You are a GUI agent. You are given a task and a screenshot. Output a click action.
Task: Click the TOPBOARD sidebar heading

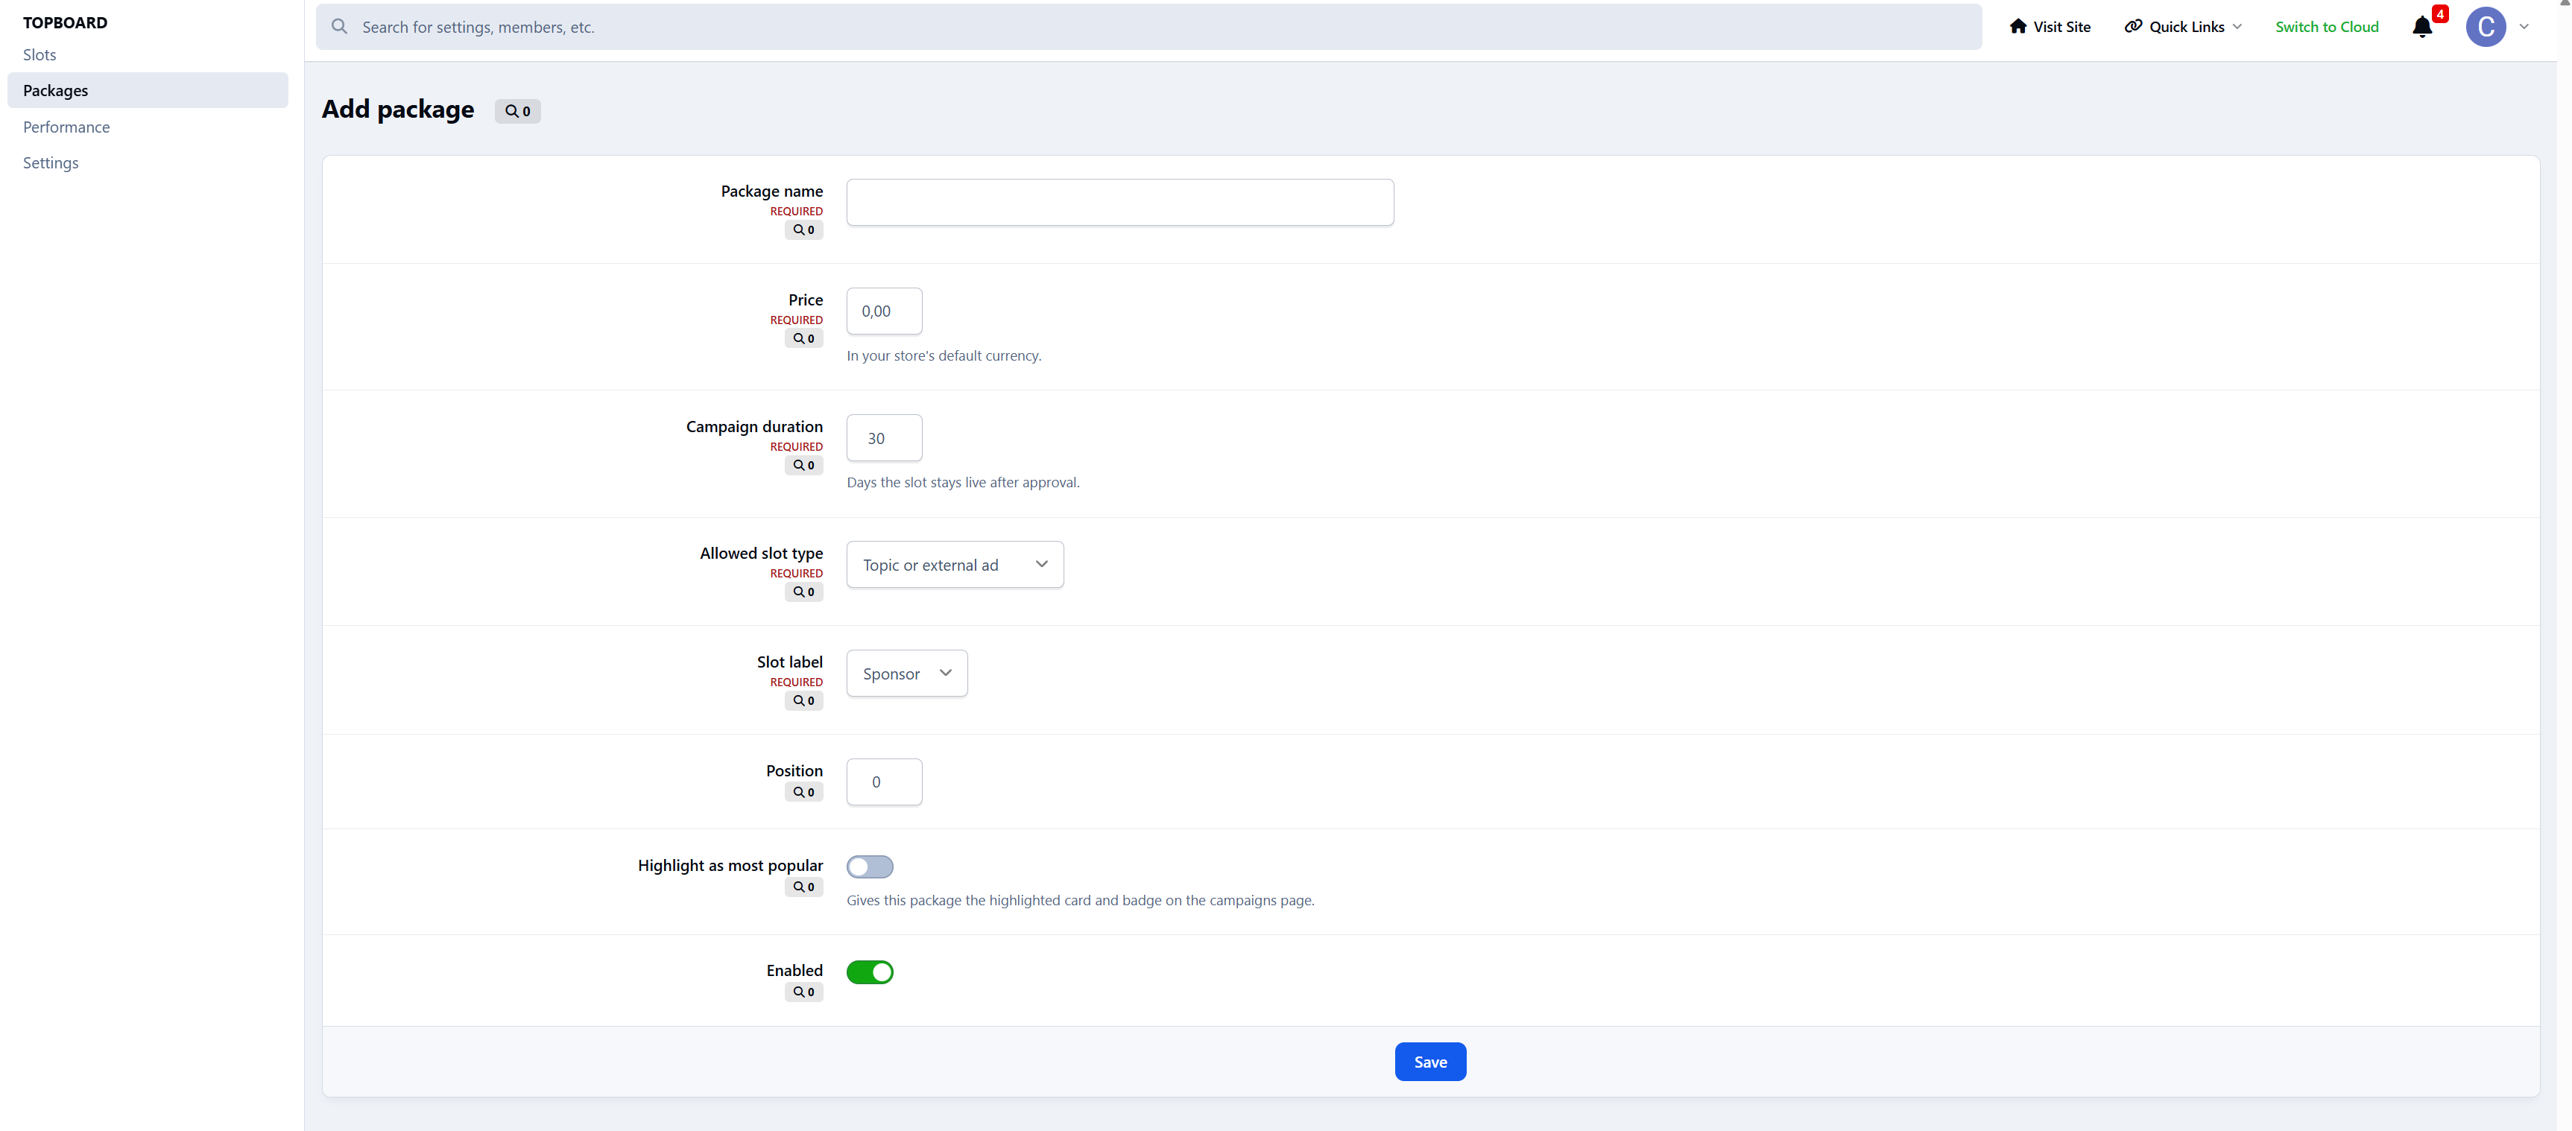65,22
